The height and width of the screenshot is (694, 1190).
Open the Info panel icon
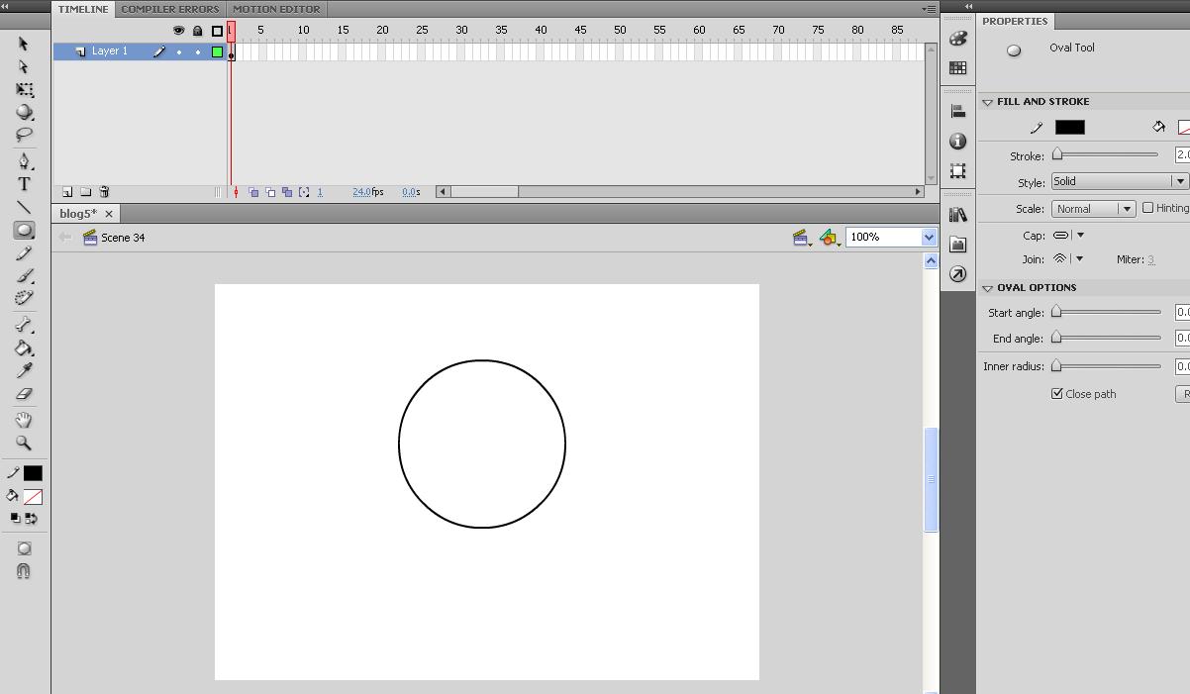(957, 142)
